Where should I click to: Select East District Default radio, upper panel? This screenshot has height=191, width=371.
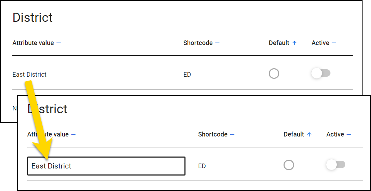[274, 74]
